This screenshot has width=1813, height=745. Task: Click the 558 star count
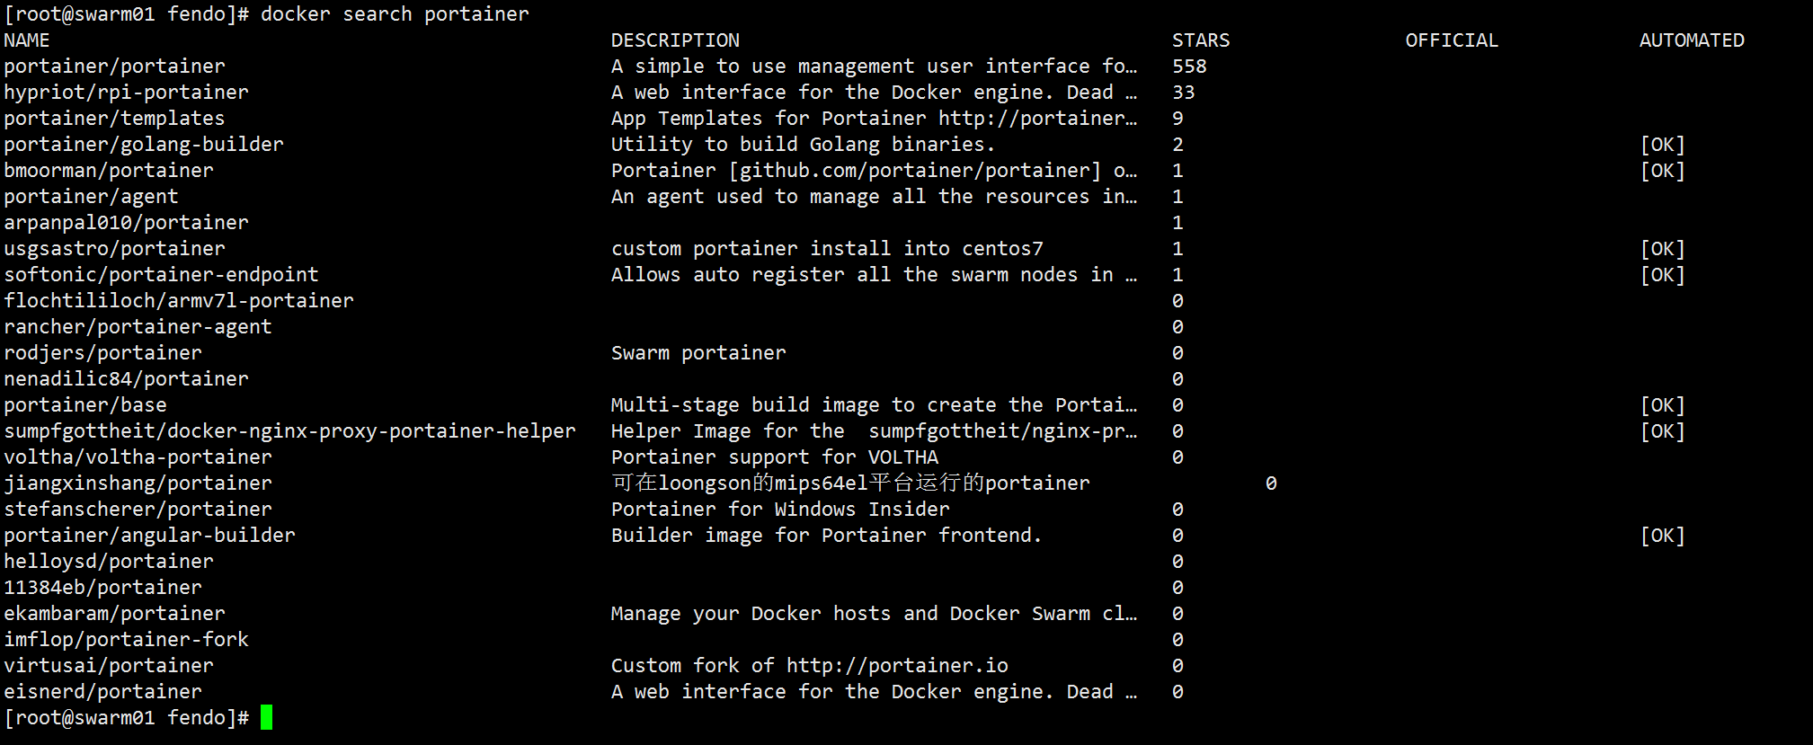[1189, 67]
